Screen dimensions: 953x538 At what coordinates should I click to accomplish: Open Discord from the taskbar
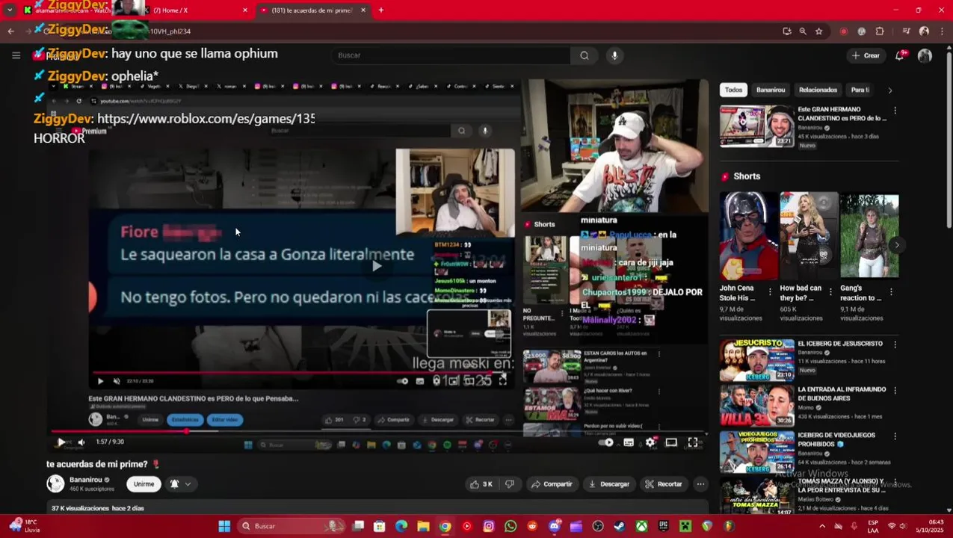554,526
